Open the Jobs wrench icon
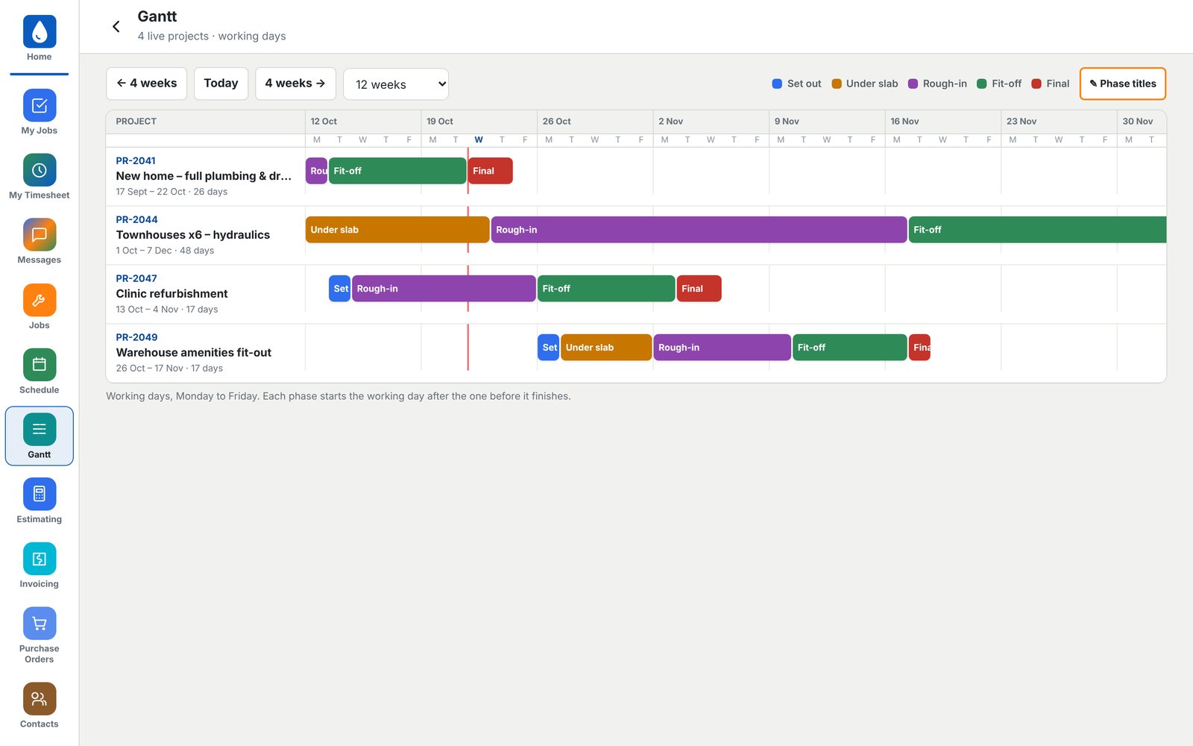Viewport: 1193px width, 746px height. [x=40, y=300]
